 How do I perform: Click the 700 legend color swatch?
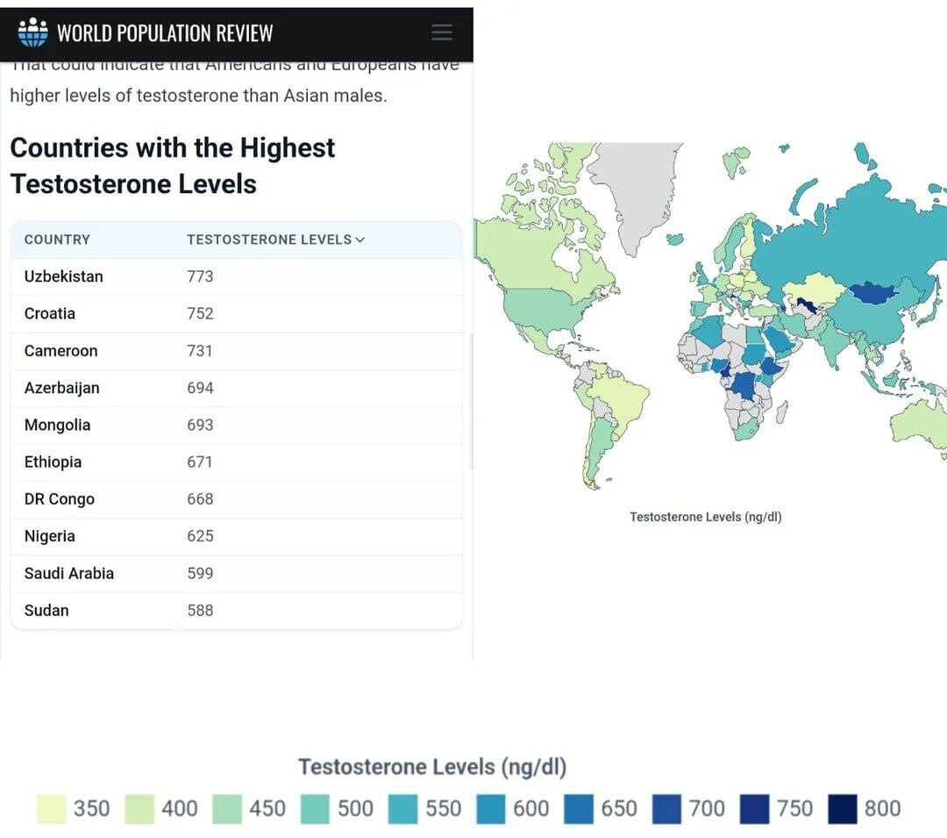click(x=666, y=809)
